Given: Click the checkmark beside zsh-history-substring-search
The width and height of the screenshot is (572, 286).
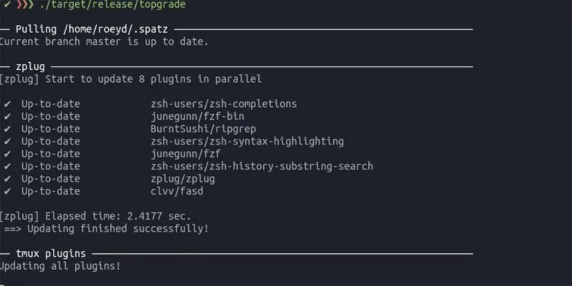Looking at the screenshot, I should [x=7, y=167].
